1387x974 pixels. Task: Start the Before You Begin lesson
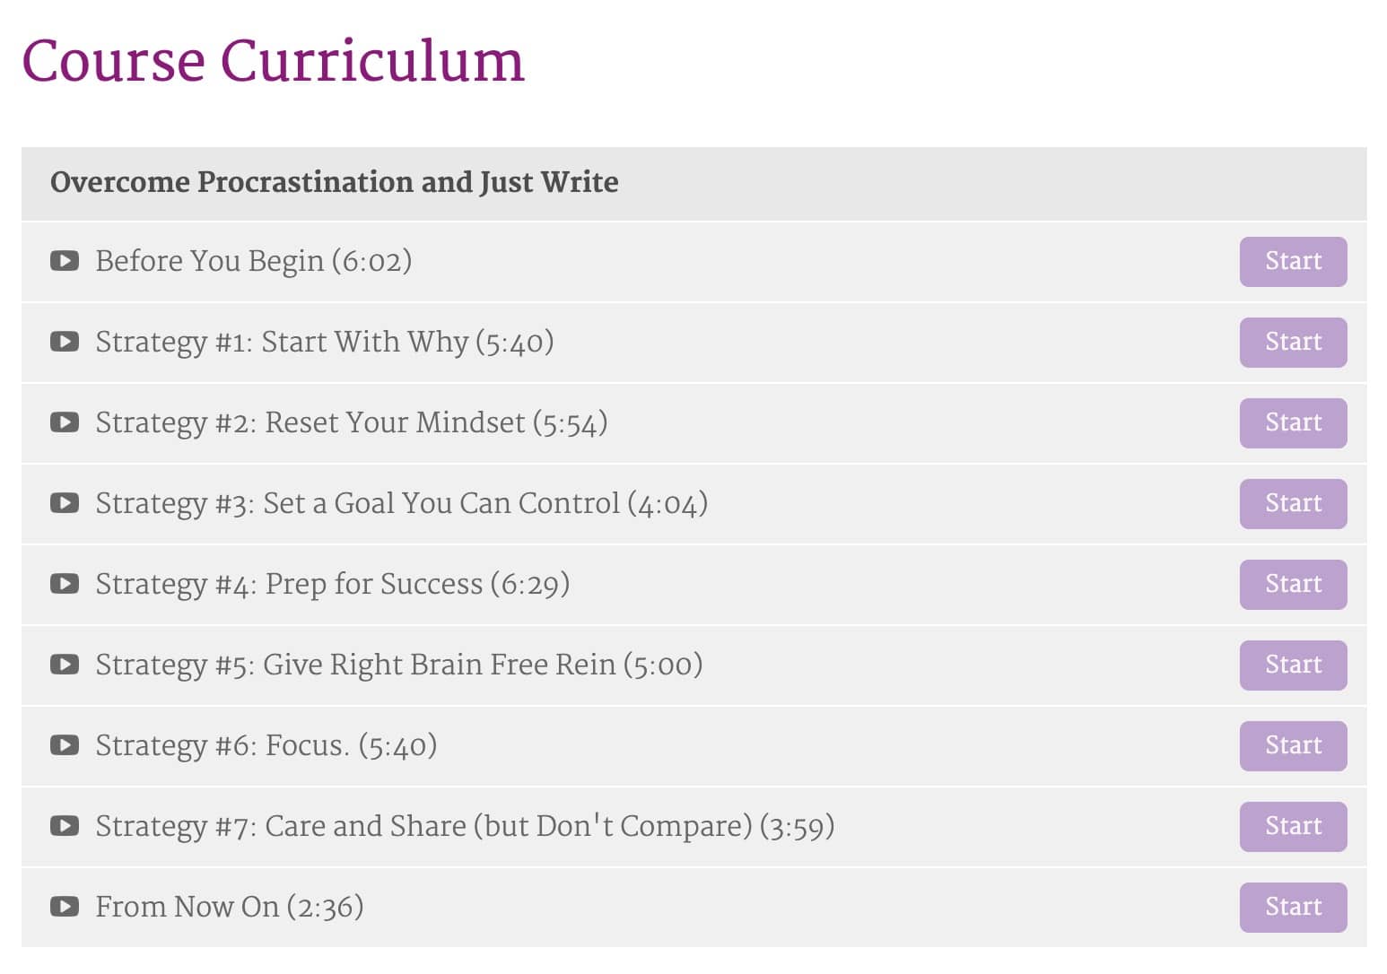1293,262
